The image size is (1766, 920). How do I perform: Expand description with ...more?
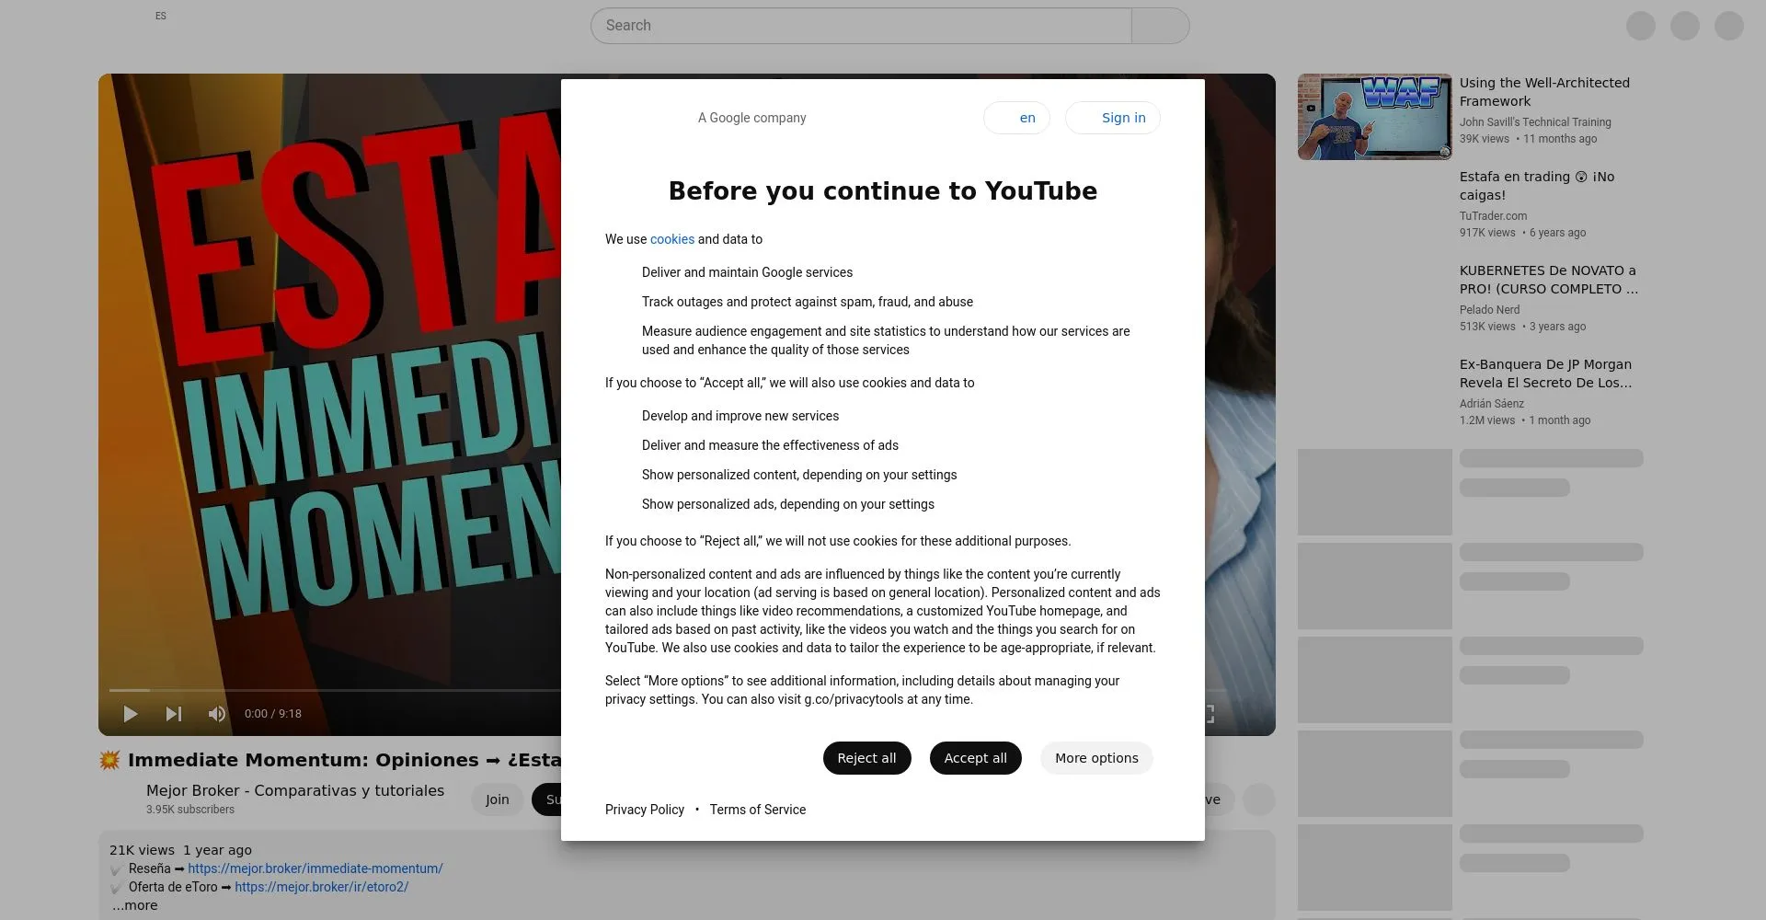click(134, 905)
